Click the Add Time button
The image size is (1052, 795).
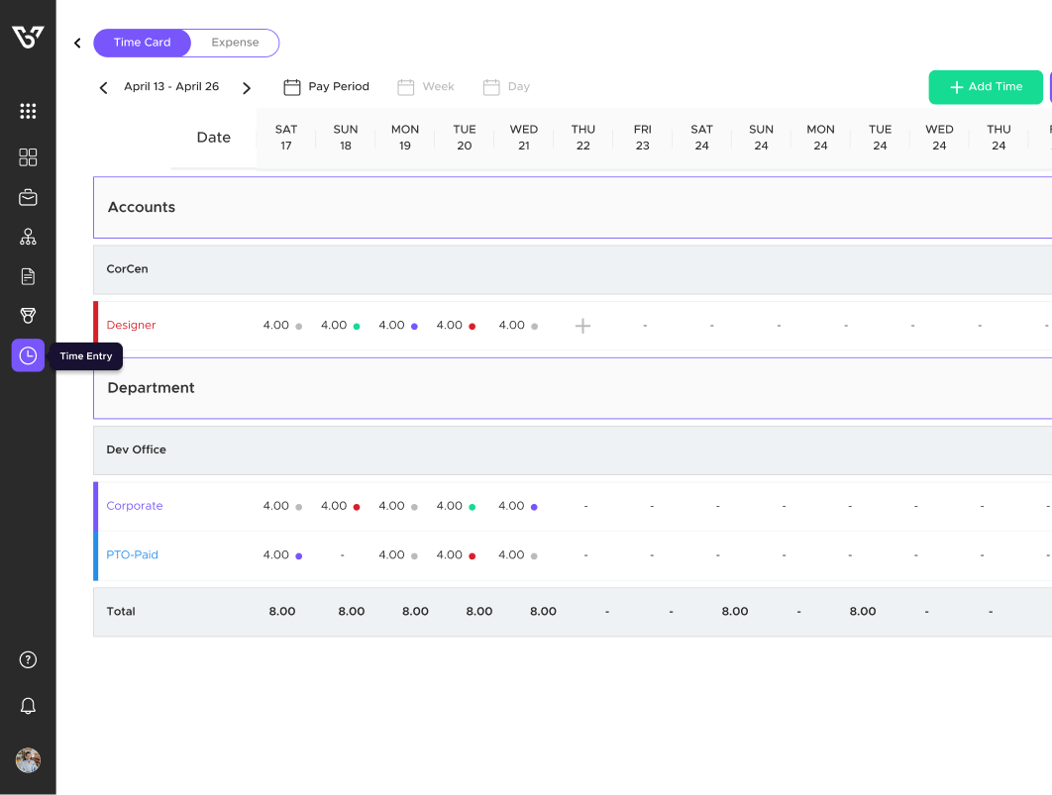coord(985,87)
